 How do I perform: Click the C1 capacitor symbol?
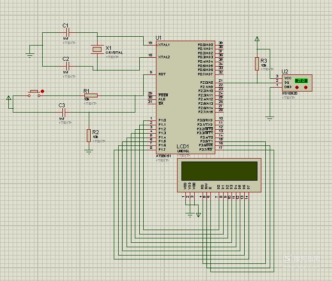pyautogui.click(x=68, y=33)
